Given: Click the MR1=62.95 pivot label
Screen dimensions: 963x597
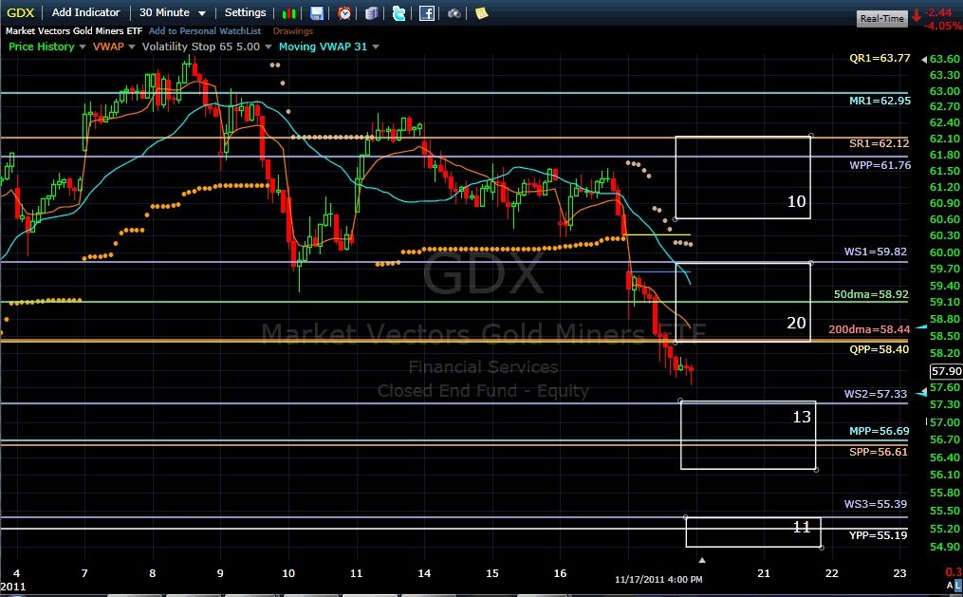Looking at the screenshot, I should [880, 101].
